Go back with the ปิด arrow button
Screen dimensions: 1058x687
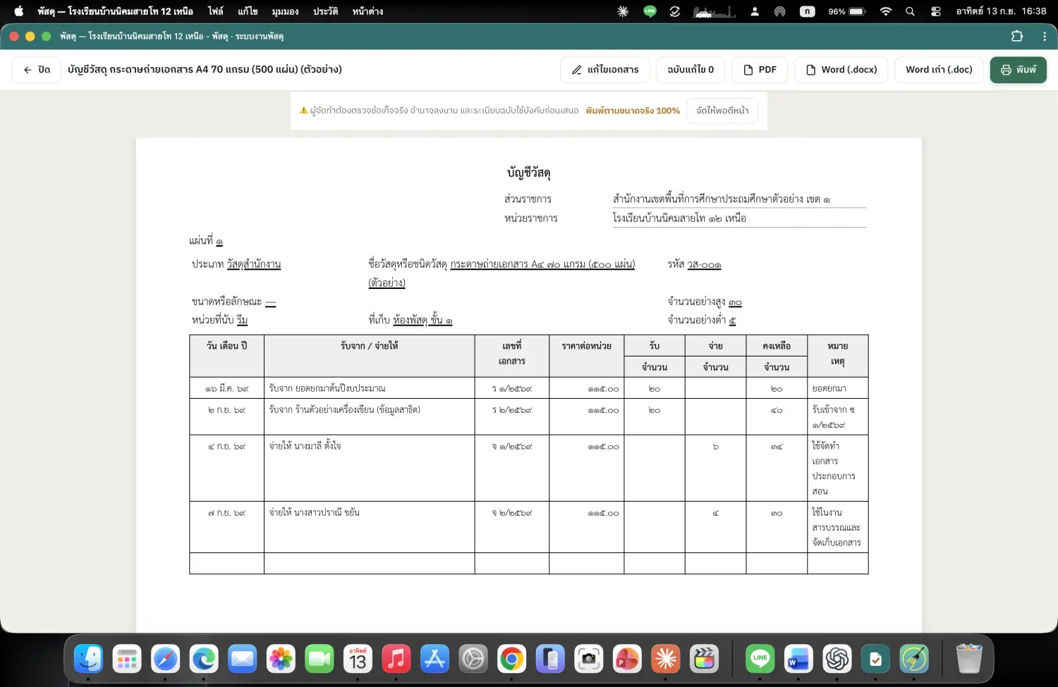point(37,70)
